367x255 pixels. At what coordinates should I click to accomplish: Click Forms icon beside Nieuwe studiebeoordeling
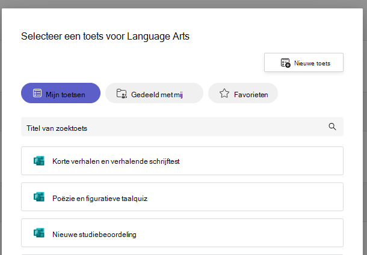(39, 233)
